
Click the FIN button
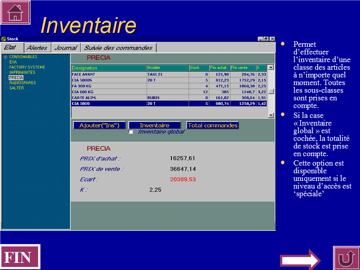tap(20, 256)
